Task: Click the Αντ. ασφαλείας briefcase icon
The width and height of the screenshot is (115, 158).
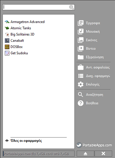Action: [x=81, y=67]
